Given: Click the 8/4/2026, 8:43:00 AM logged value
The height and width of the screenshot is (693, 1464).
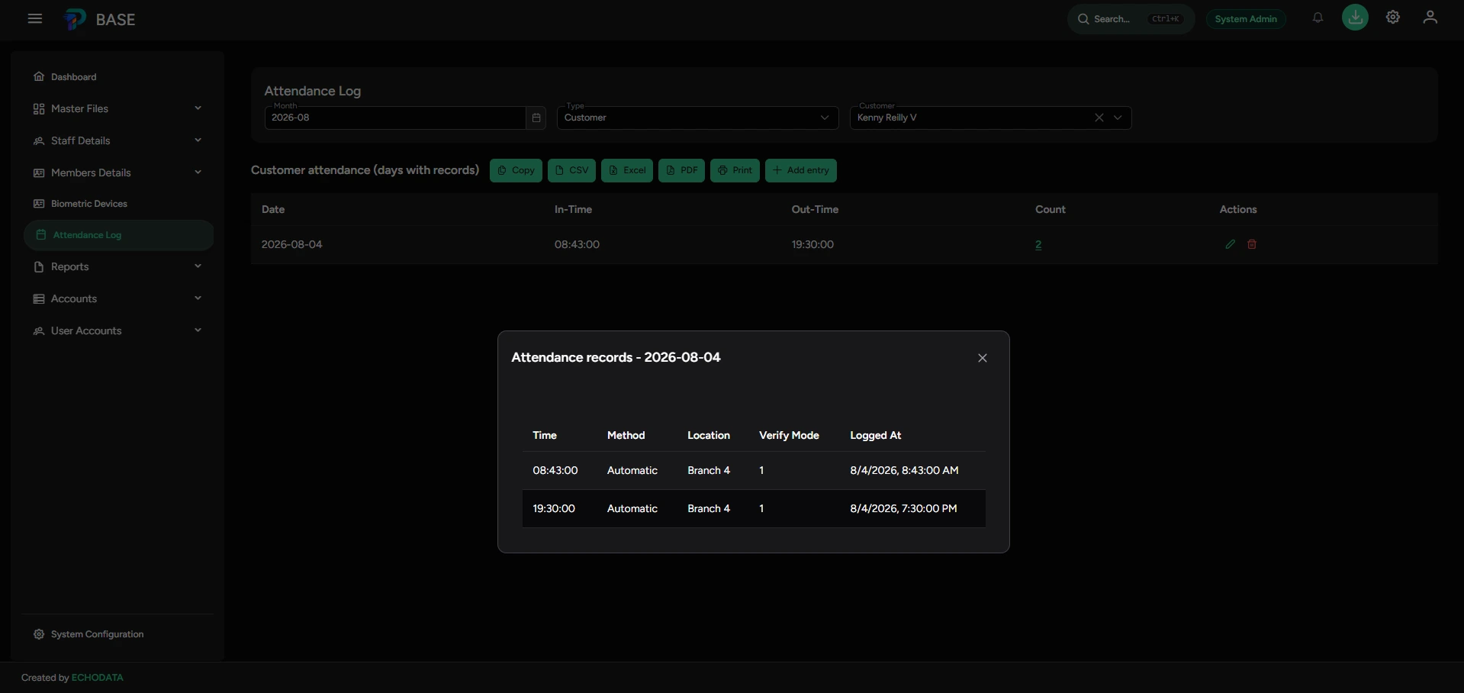Looking at the screenshot, I should (x=904, y=470).
